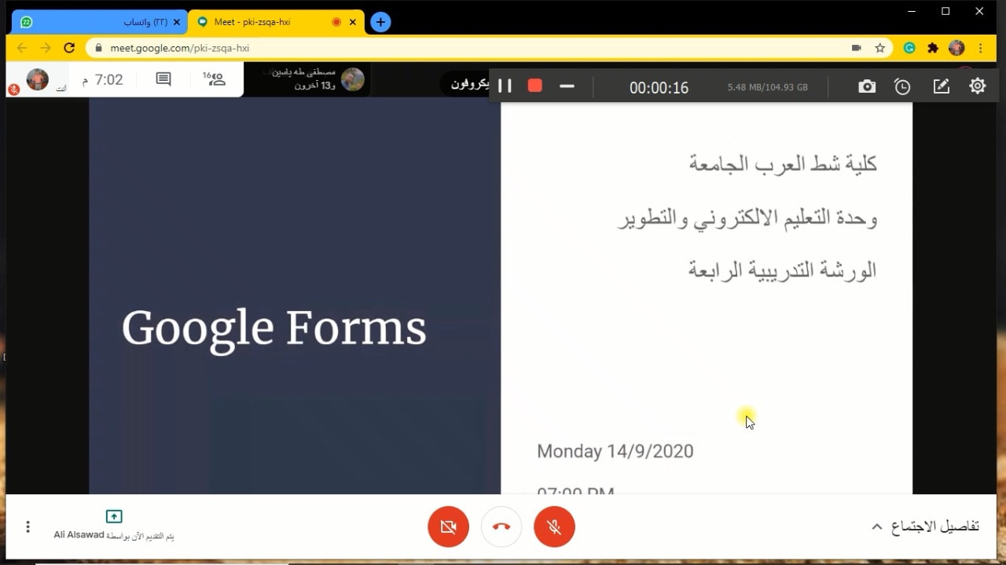
Task: Click the recording timer 00:00:16
Action: click(659, 87)
